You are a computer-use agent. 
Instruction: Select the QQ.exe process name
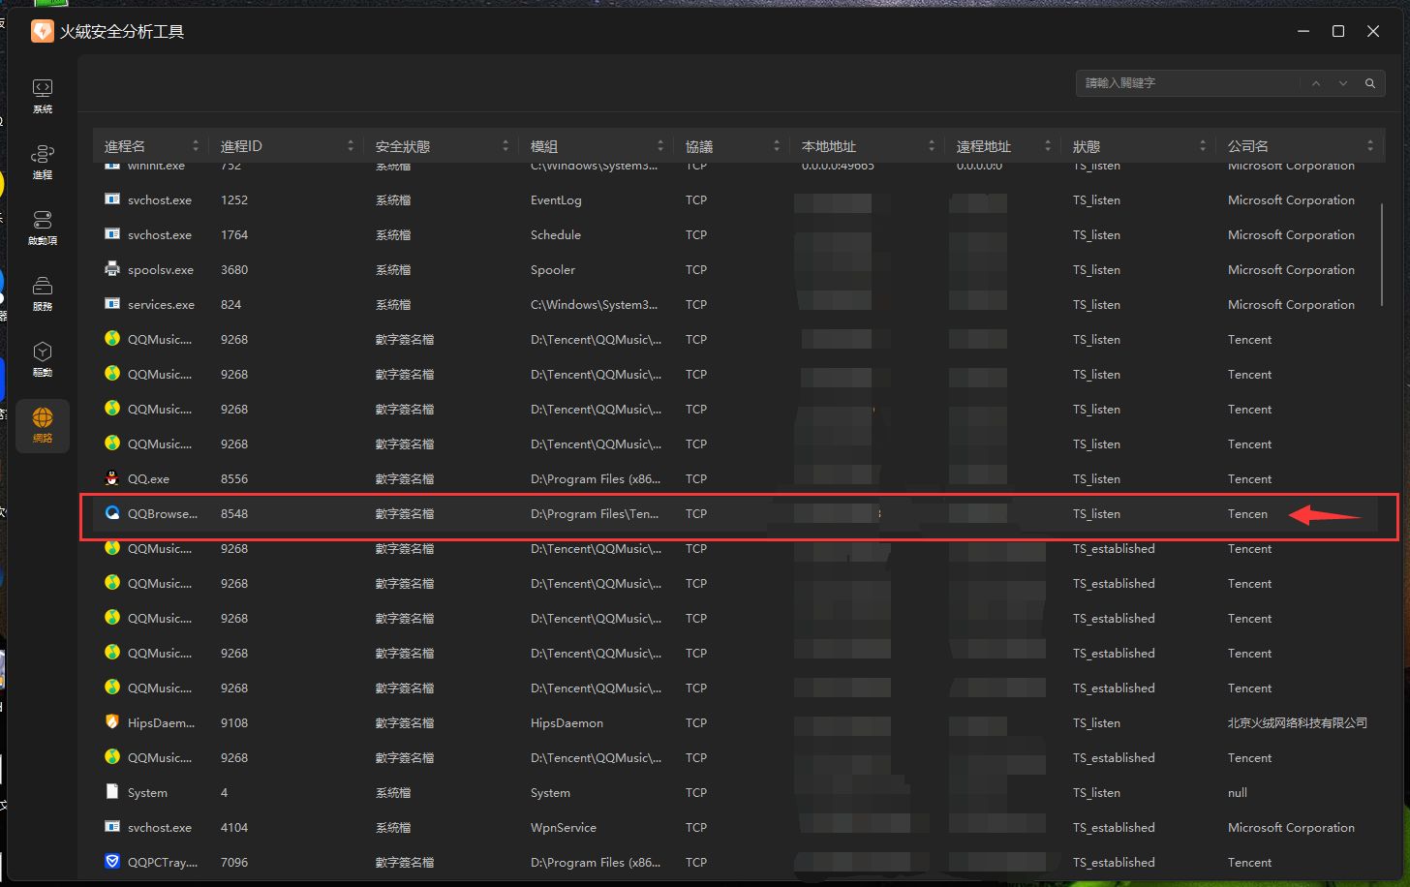click(148, 479)
